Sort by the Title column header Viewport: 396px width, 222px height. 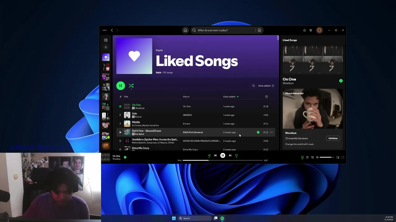pos(126,97)
